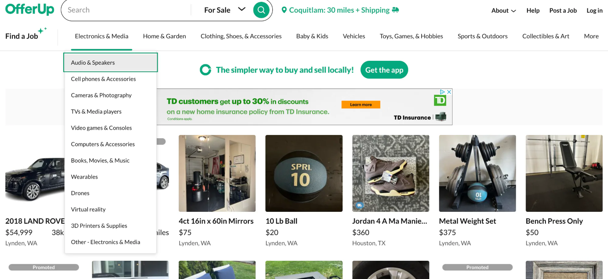The height and width of the screenshot is (279, 608).
Task: Choose Audio & Speakers in the dropdown list
Action: 92,62
